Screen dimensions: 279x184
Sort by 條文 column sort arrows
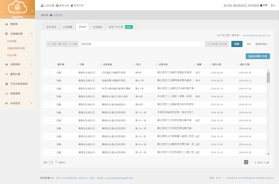point(157,65)
